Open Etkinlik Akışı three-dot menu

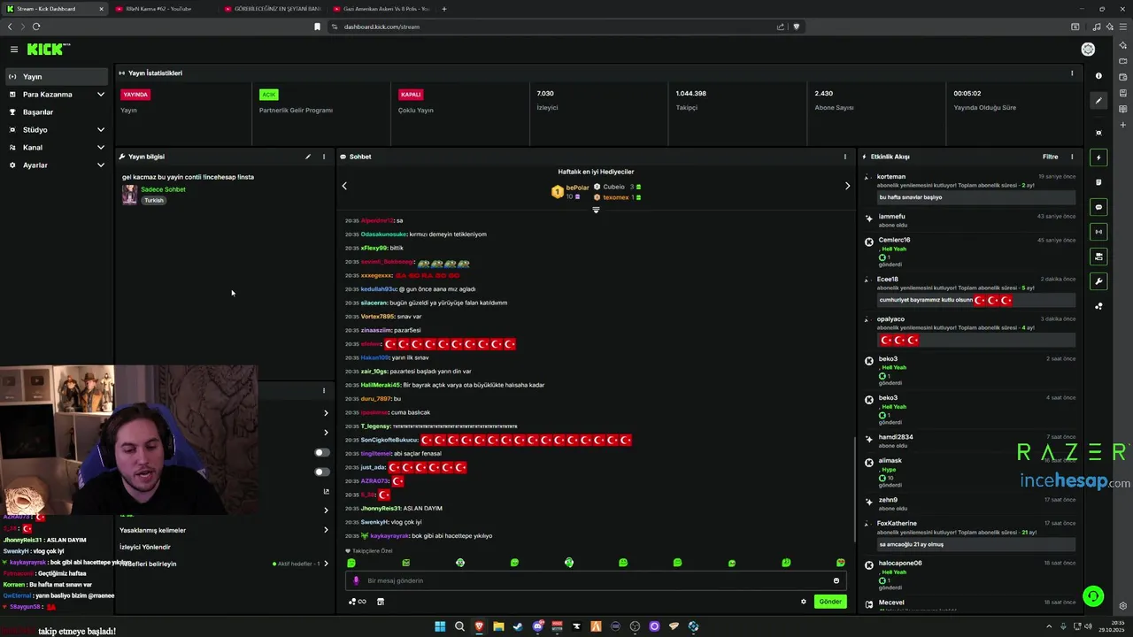[x=1072, y=157]
